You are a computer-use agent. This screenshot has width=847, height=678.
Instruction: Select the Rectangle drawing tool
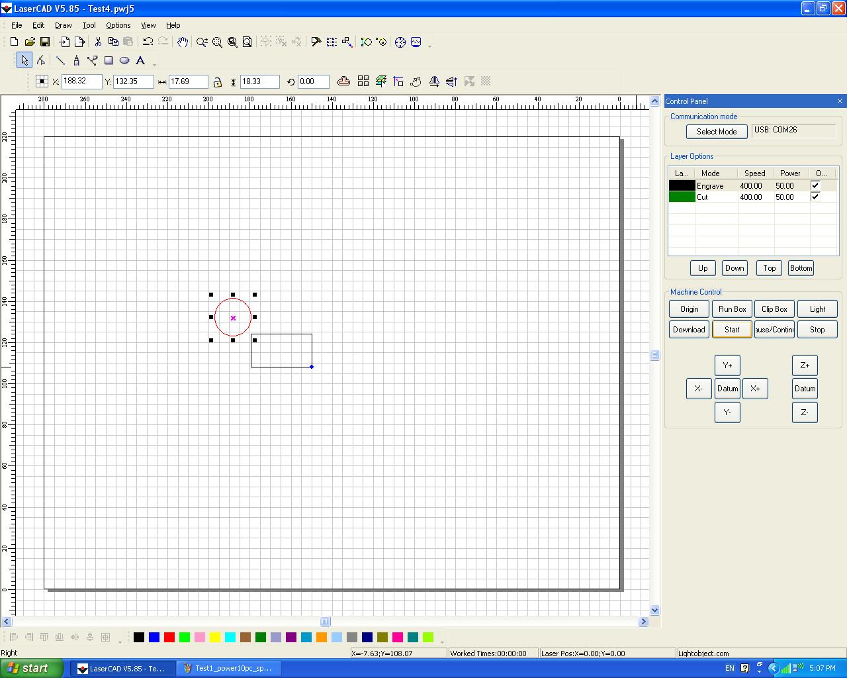coord(109,60)
